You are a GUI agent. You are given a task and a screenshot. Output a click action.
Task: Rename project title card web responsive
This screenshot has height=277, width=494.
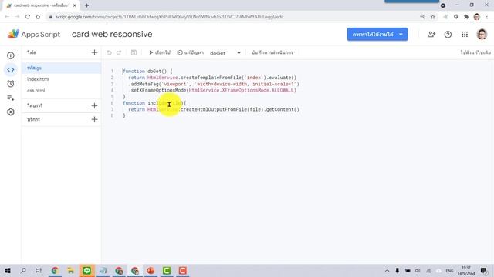click(x=112, y=34)
